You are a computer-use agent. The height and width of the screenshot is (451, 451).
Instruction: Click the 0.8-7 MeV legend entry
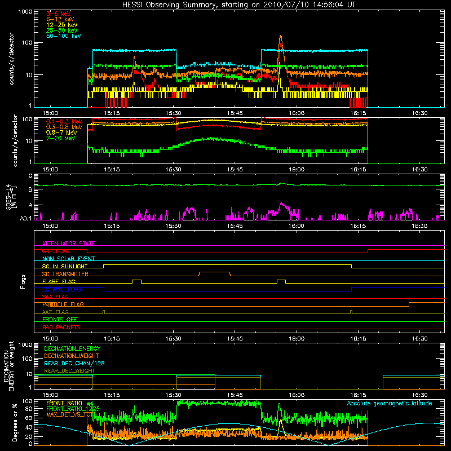pos(61,132)
